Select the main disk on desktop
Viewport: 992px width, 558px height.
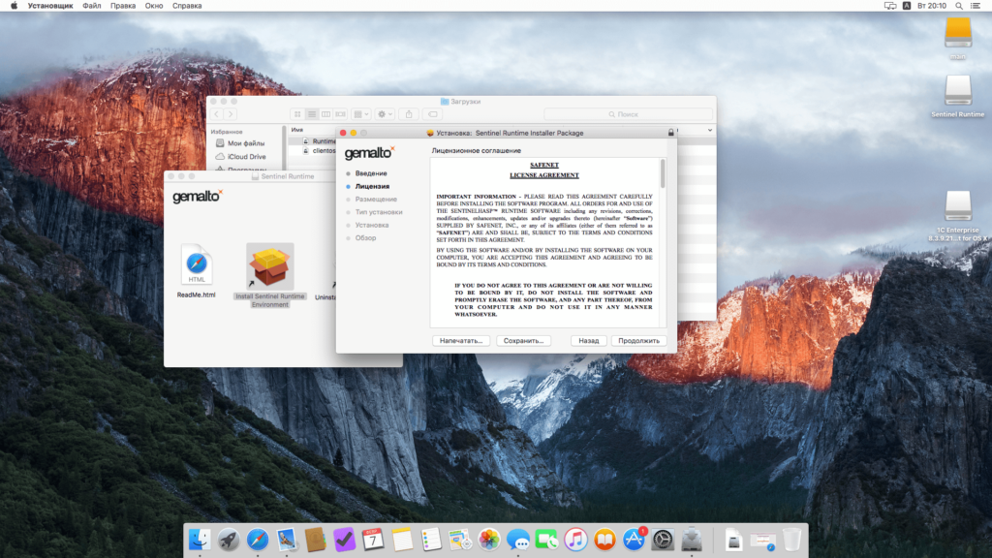point(958,38)
